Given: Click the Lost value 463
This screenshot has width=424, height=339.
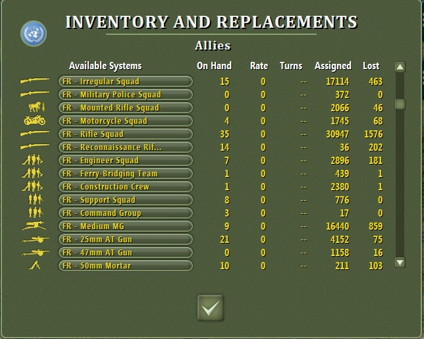Looking at the screenshot, I should click(375, 82).
